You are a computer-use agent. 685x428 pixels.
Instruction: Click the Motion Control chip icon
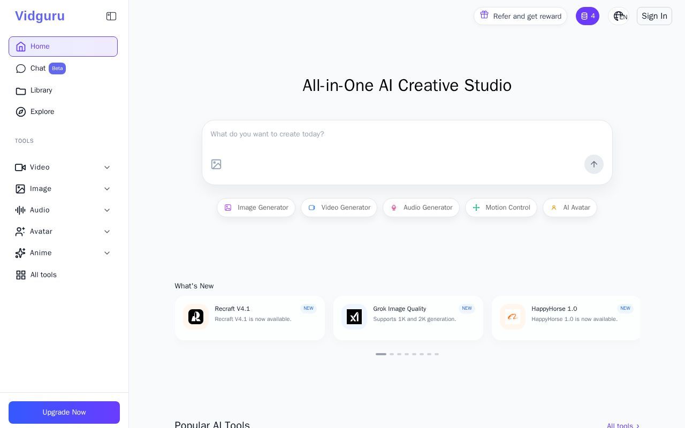tap(476, 208)
